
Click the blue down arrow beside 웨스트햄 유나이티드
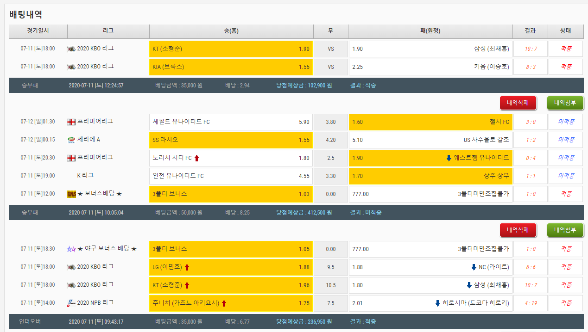[x=449, y=158]
